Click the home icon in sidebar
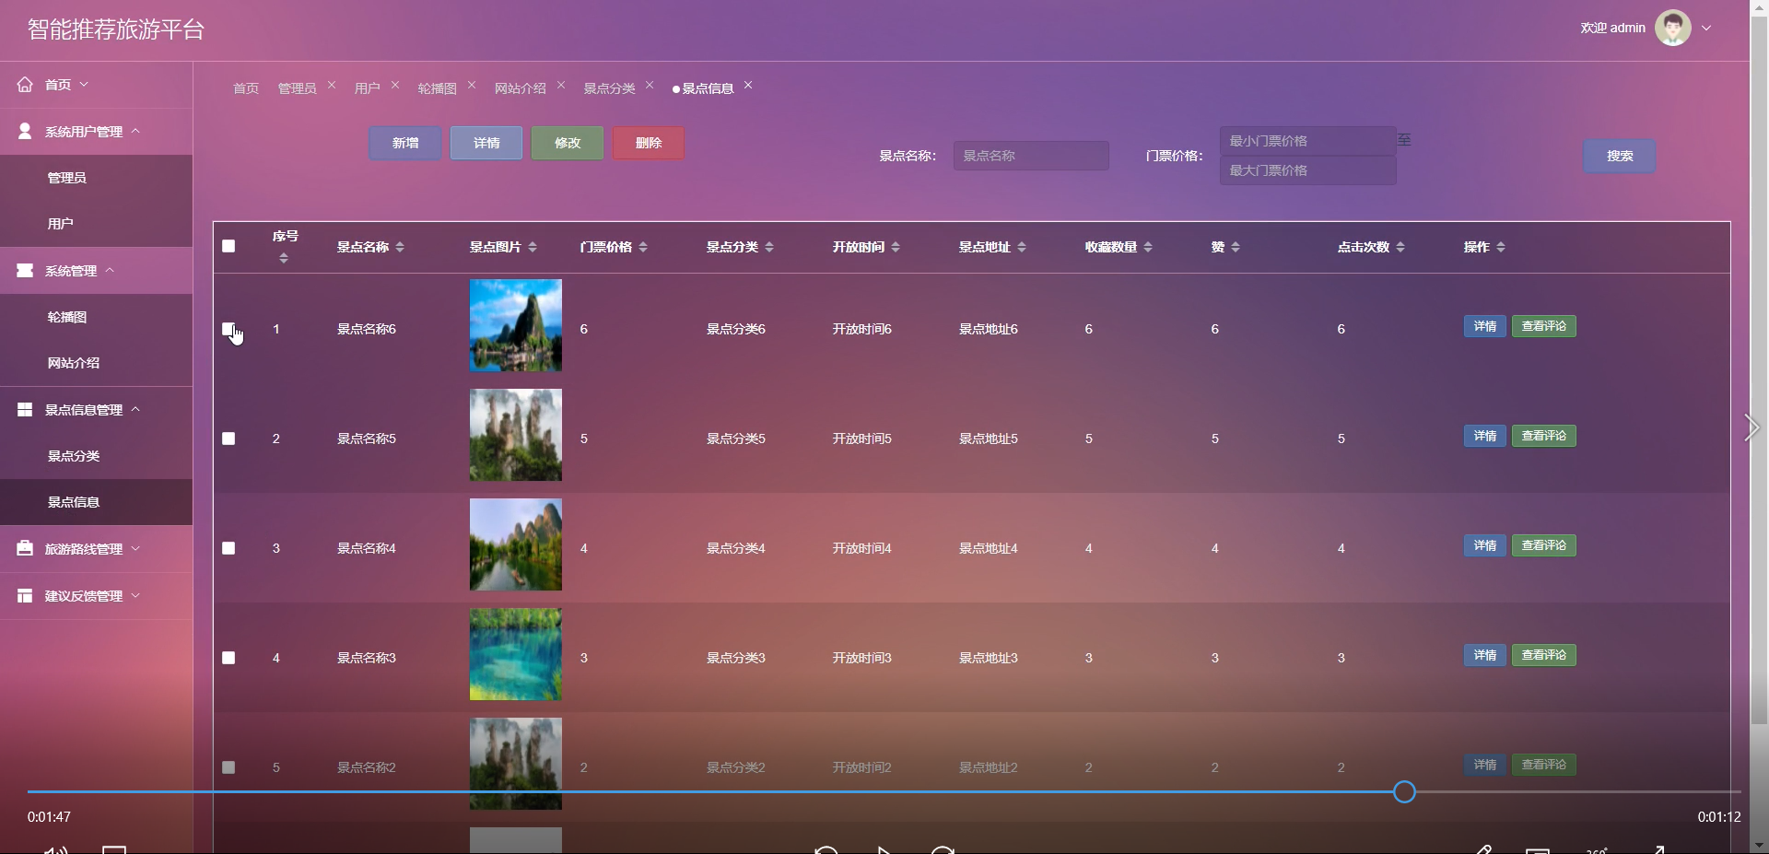Viewport: 1769px width, 854px height. (x=25, y=85)
